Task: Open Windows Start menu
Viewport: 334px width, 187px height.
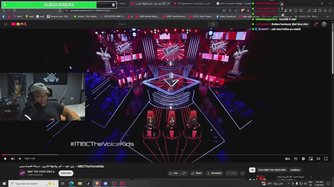Action: tap(4, 184)
